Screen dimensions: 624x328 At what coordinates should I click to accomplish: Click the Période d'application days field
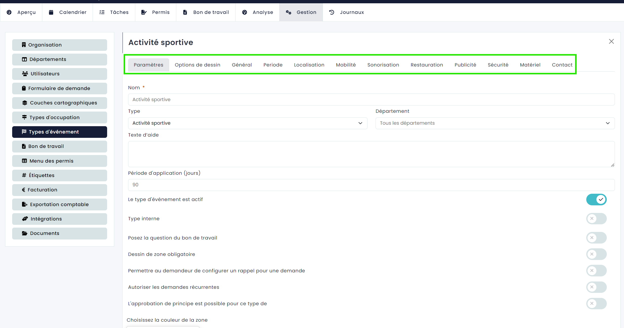[x=371, y=185]
